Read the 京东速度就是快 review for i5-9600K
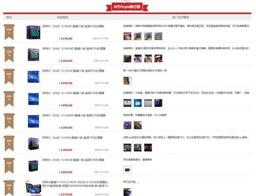Image resolution: width=256 pixels, height=196 pixels. click(138, 160)
